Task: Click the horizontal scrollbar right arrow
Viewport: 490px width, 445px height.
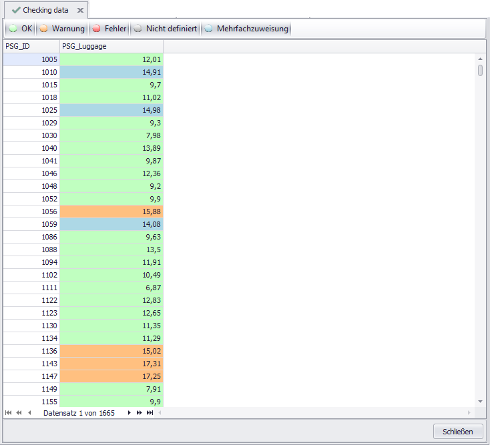Action: 469,413
